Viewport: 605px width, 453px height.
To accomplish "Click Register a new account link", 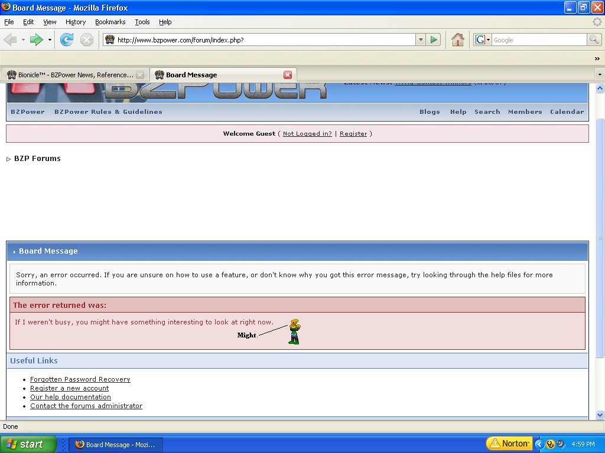I will coord(70,388).
